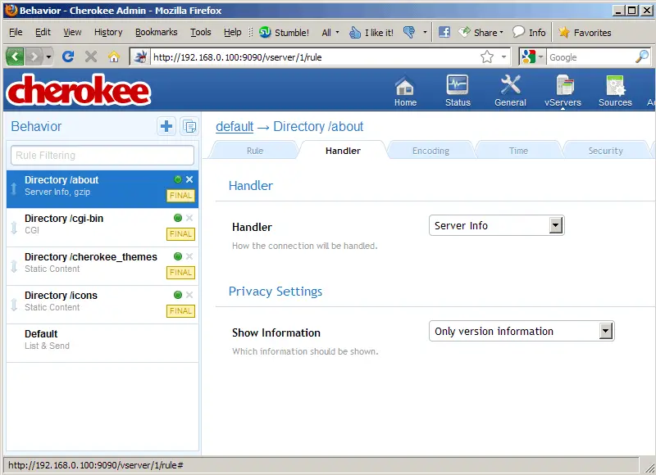Switch to the Time tab
Image resolution: width=656 pixels, height=475 pixels.
(518, 151)
